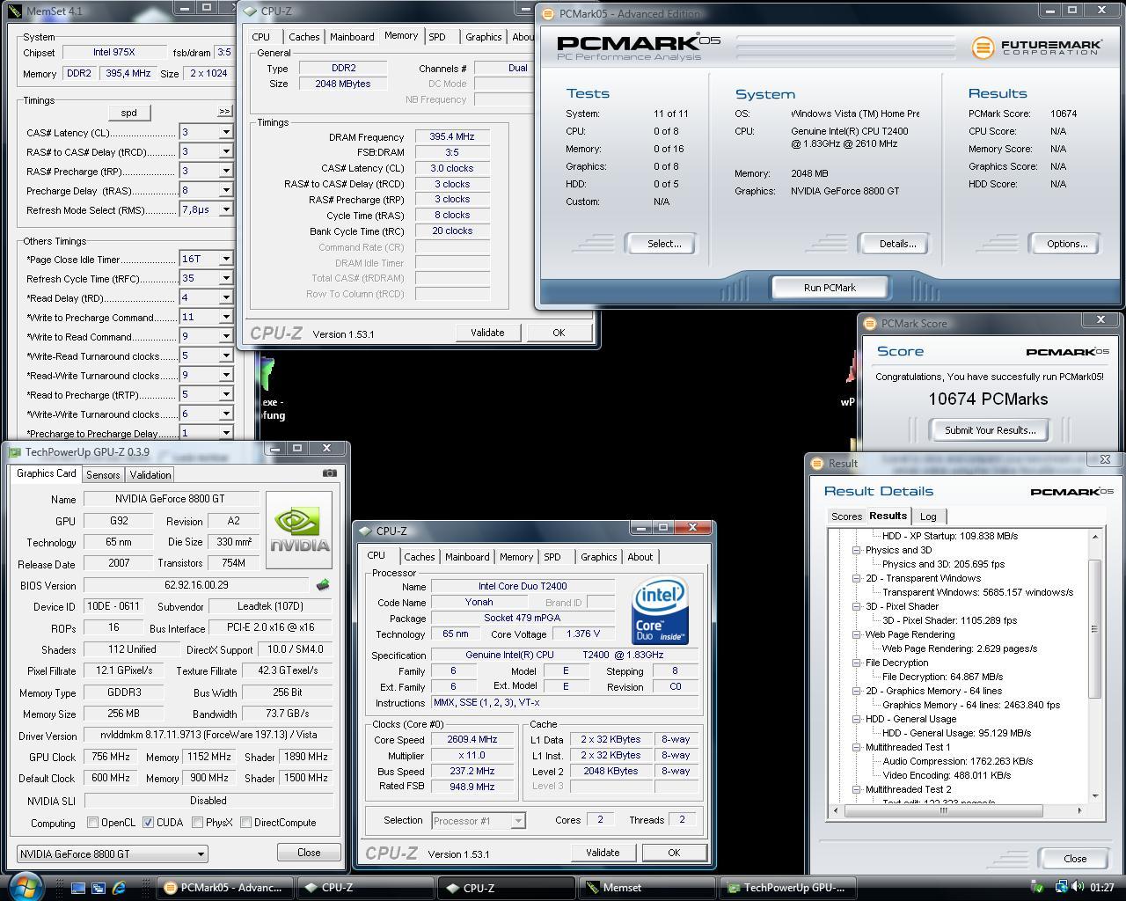Click TechPowerUp GPU-Z title bar icon
The height and width of the screenshot is (901, 1126).
pyautogui.click(x=15, y=451)
